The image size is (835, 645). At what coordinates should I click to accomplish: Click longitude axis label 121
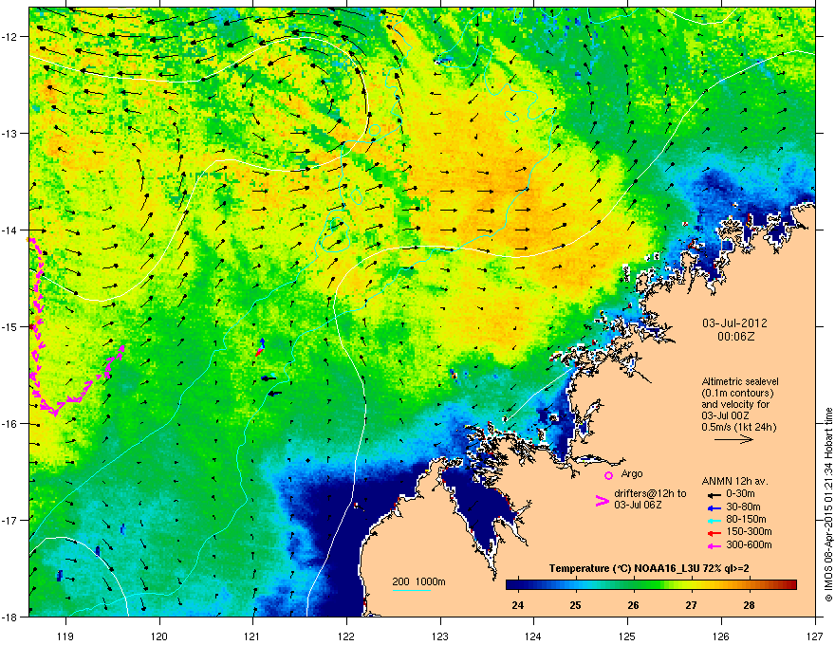[x=252, y=636]
